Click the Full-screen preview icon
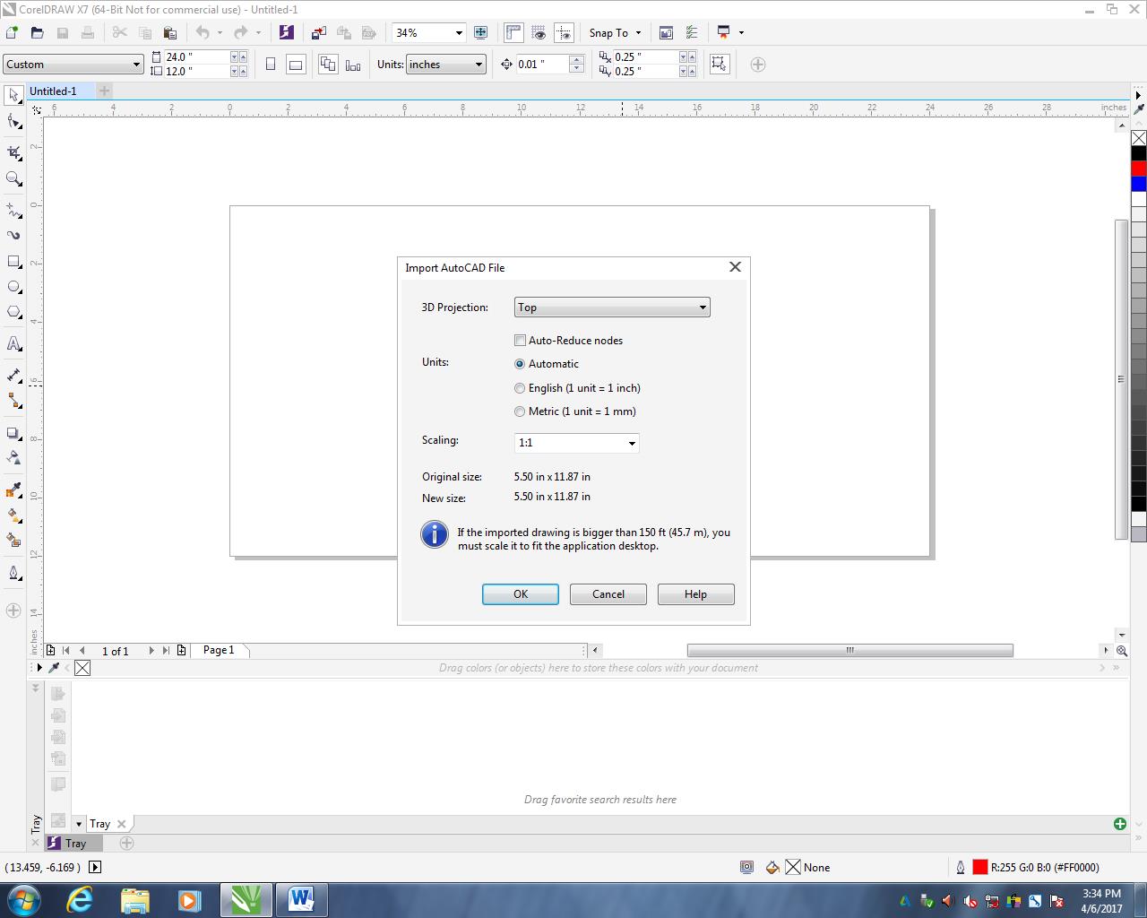 point(480,32)
